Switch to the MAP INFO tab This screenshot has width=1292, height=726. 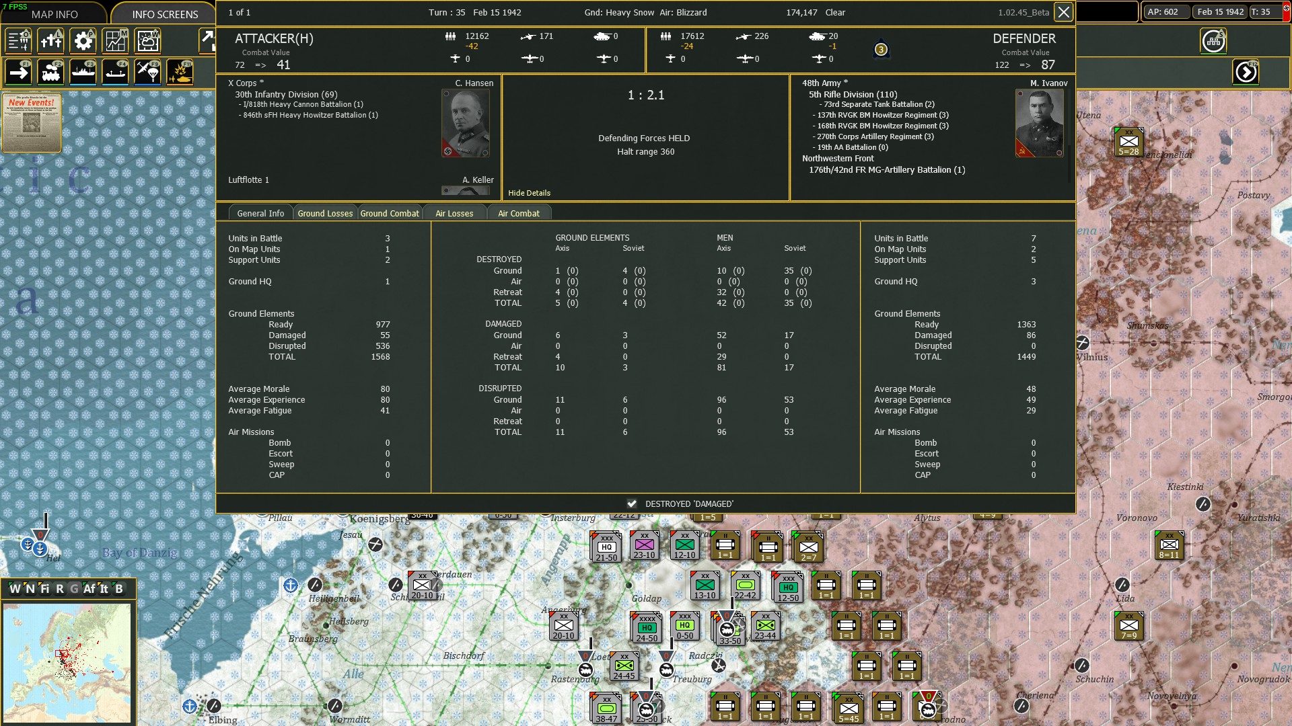coord(54,14)
